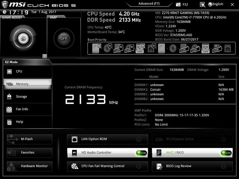
Task: Click the Profile2 None entry
Action: 149,120
